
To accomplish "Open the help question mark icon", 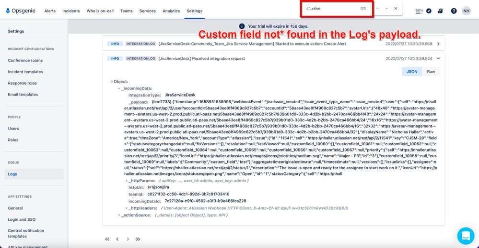I will [x=454, y=11].
